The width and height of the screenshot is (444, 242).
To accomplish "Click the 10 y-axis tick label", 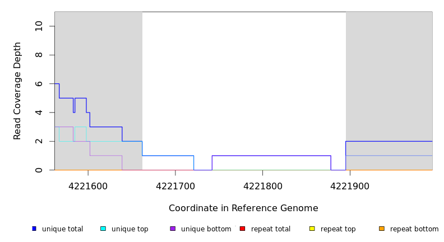I will point(38,26).
